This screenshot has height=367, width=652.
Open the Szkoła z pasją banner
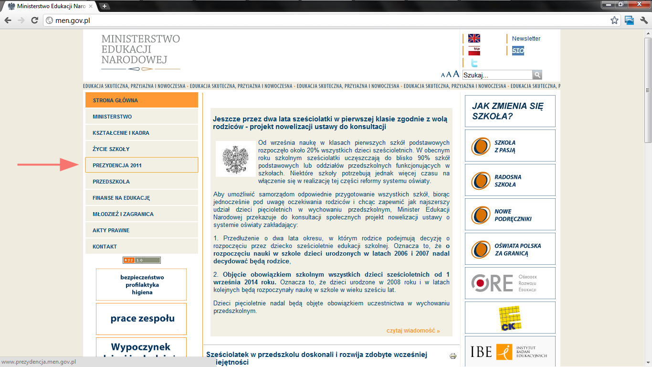click(510, 146)
